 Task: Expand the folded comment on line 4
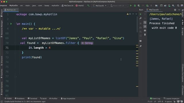(x=41, y=29)
